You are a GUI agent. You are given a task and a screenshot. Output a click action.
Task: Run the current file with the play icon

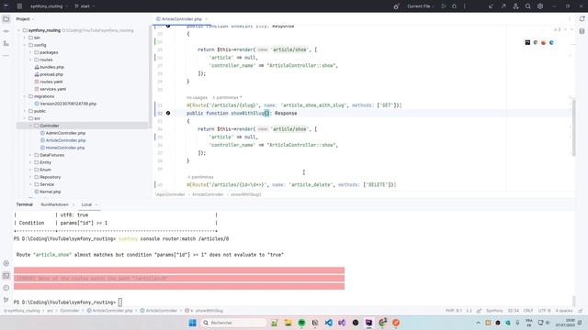[444, 6]
